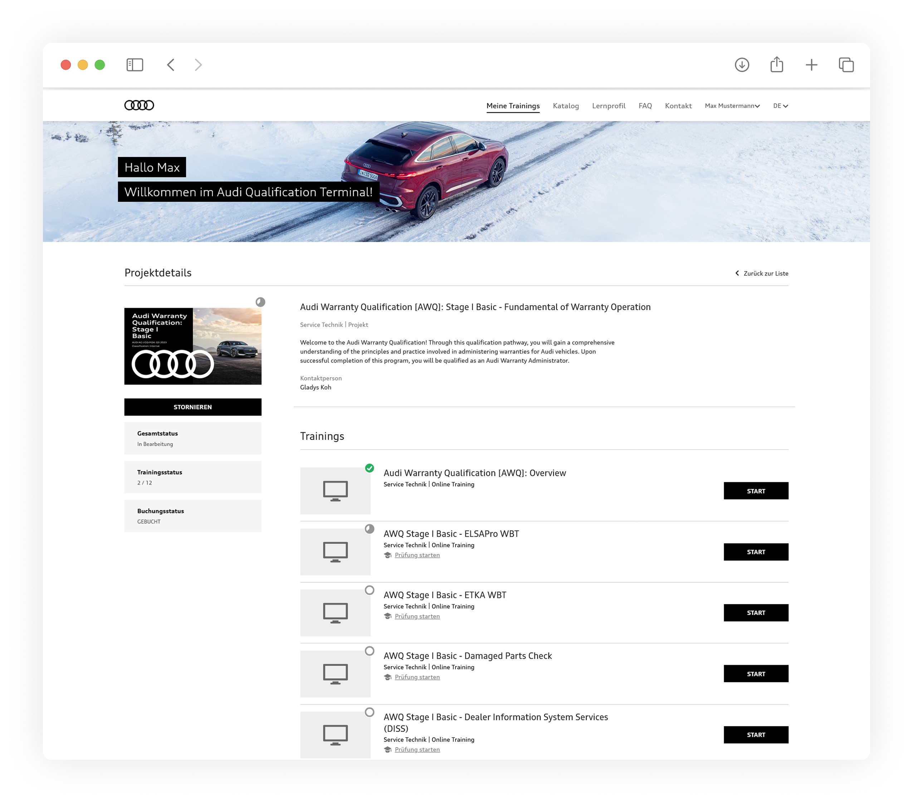Viewport: 913px width, 803px height.
Task: Open the DE language dropdown
Action: 780,106
